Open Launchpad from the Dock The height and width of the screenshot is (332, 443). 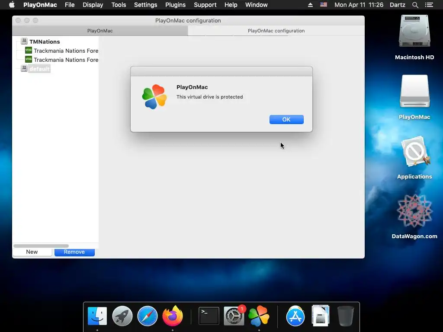coord(122,316)
